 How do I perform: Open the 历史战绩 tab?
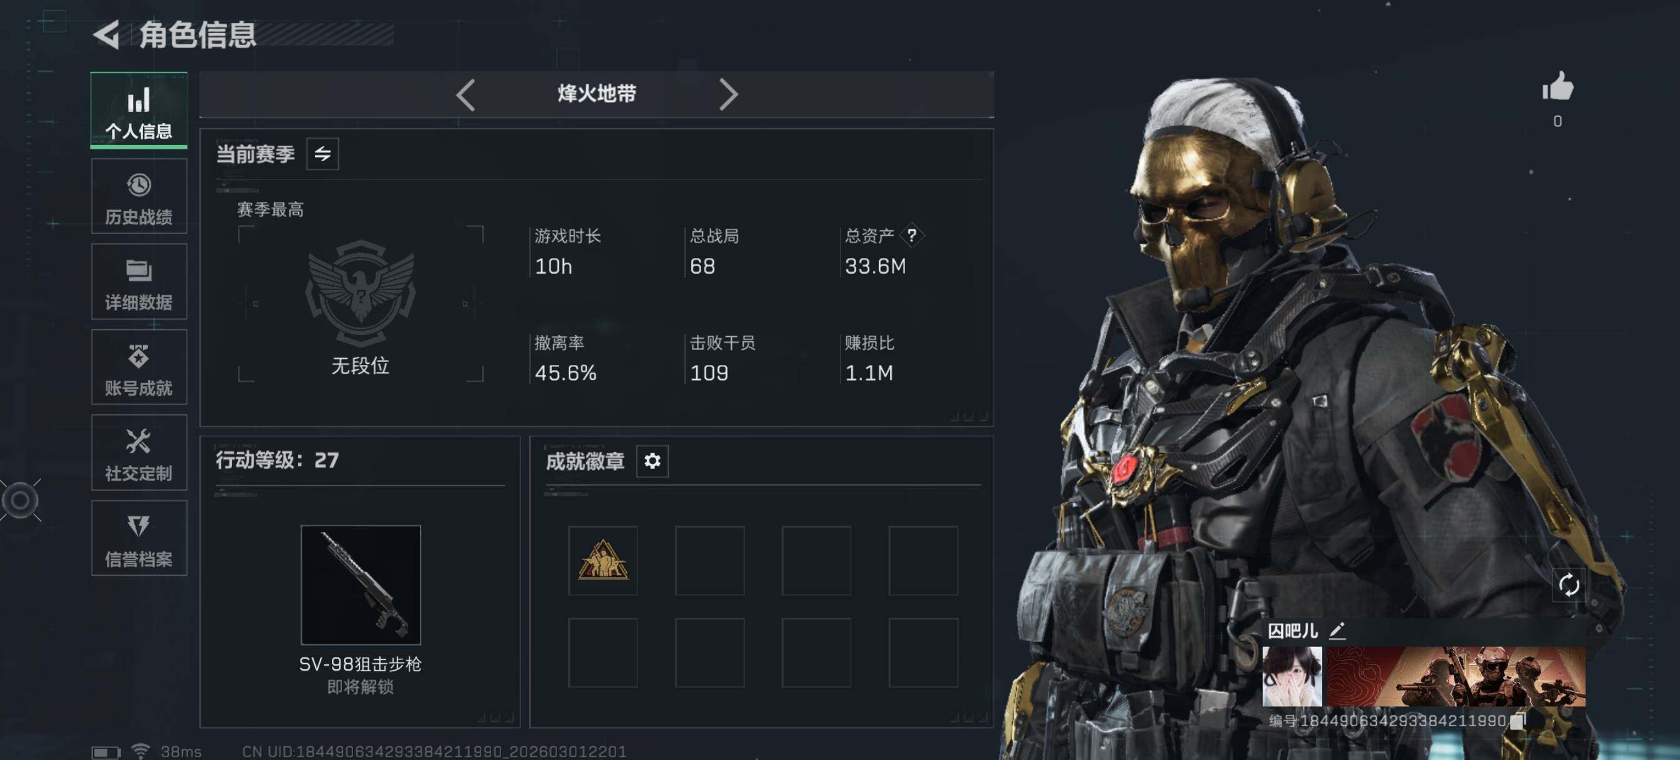(x=139, y=196)
